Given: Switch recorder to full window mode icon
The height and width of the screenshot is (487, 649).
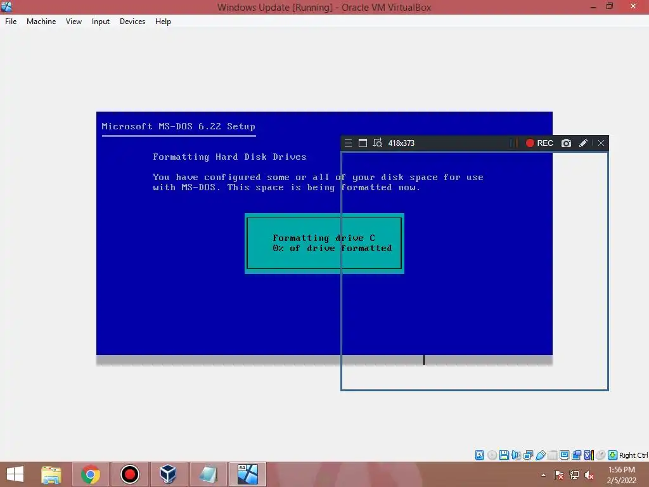Looking at the screenshot, I should click(363, 143).
